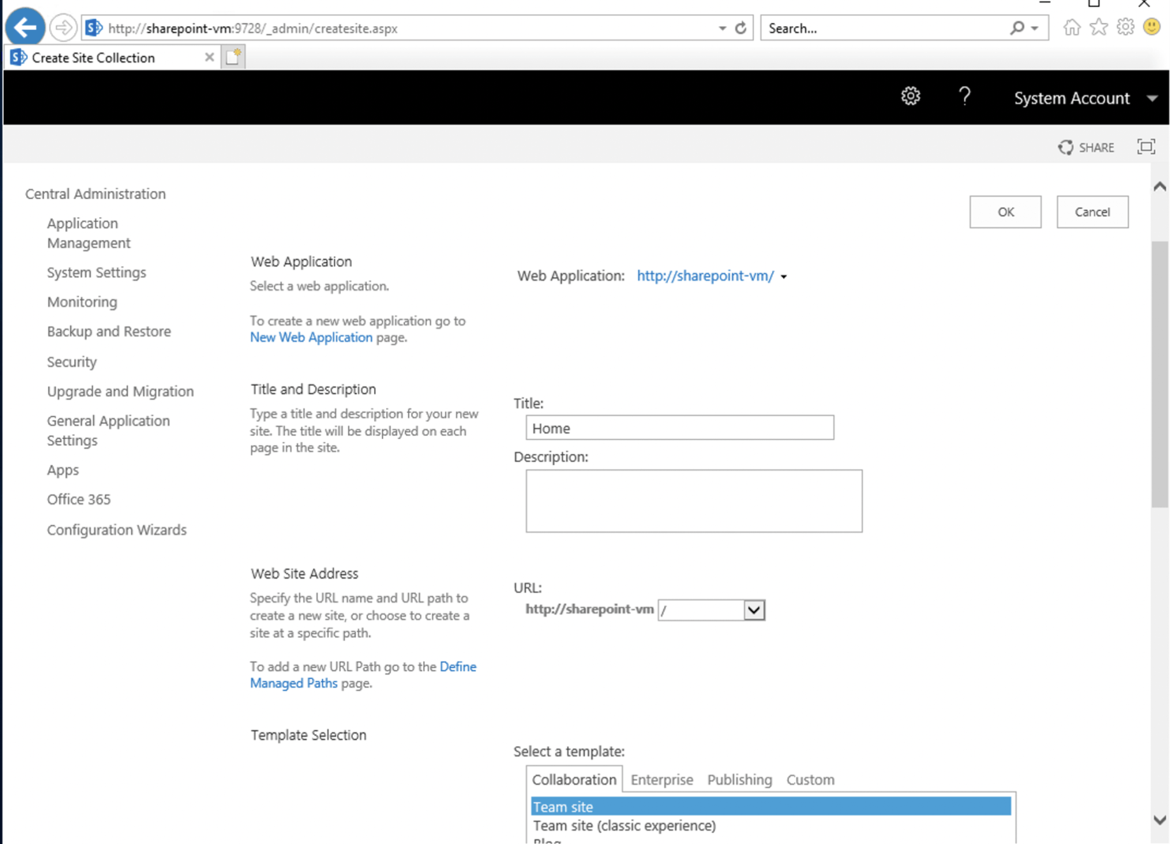Click the new tab button
Screen dimensions: 1170x844
click(233, 57)
